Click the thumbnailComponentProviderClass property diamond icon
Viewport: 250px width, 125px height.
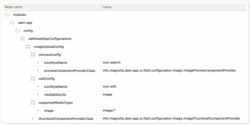point(33,119)
